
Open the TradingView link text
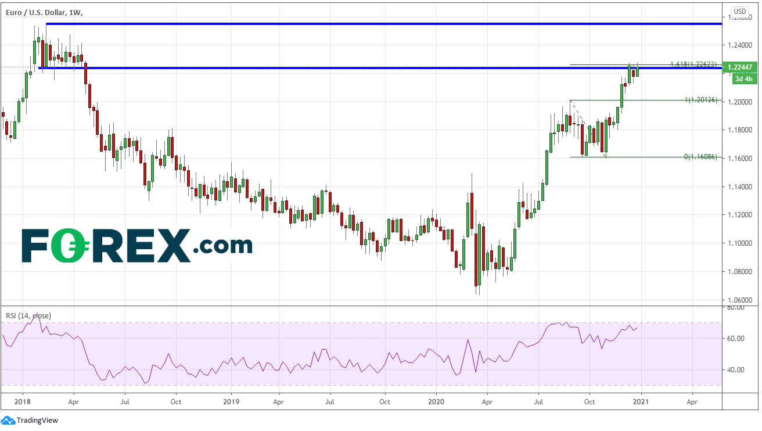pos(37,420)
